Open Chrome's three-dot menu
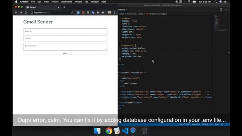This screenshot has height=136, width=242. [114, 12]
